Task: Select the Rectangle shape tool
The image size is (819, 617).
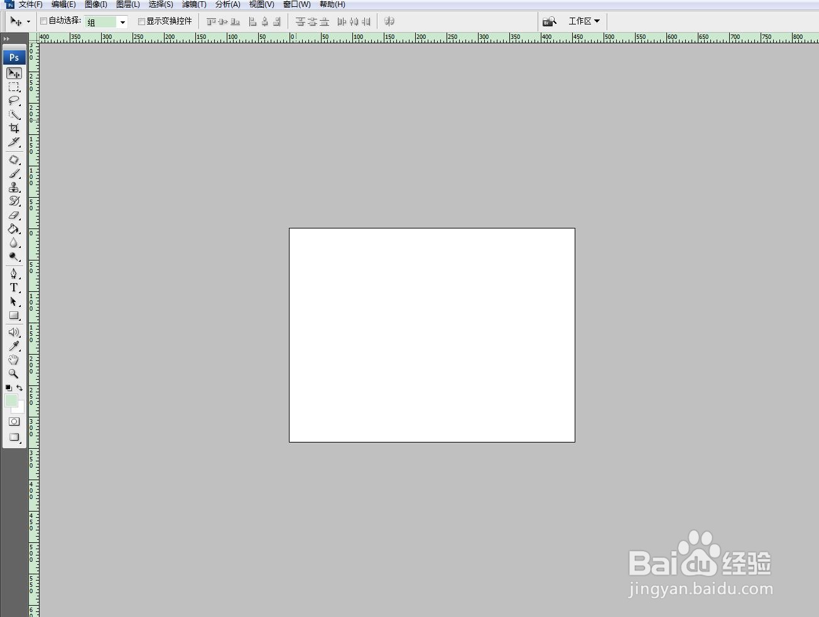Action: [x=14, y=315]
